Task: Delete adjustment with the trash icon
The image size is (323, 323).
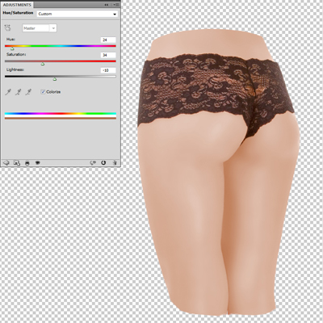Action: pyautogui.click(x=115, y=163)
